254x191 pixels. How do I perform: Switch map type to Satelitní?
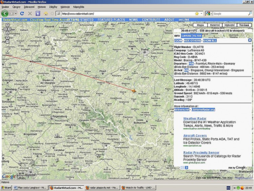click(215, 25)
